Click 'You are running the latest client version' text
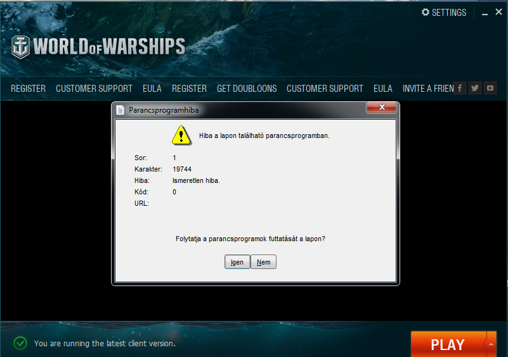 coord(105,344)
